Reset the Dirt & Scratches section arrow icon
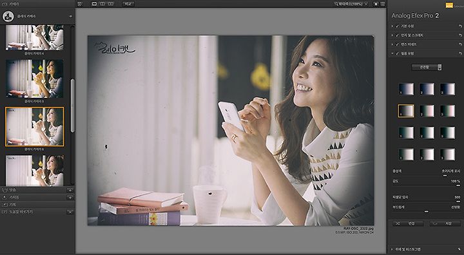 coord(460,35)
